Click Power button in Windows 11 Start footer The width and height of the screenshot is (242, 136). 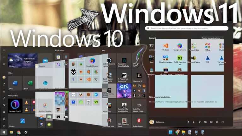click(x=223, y=122)
